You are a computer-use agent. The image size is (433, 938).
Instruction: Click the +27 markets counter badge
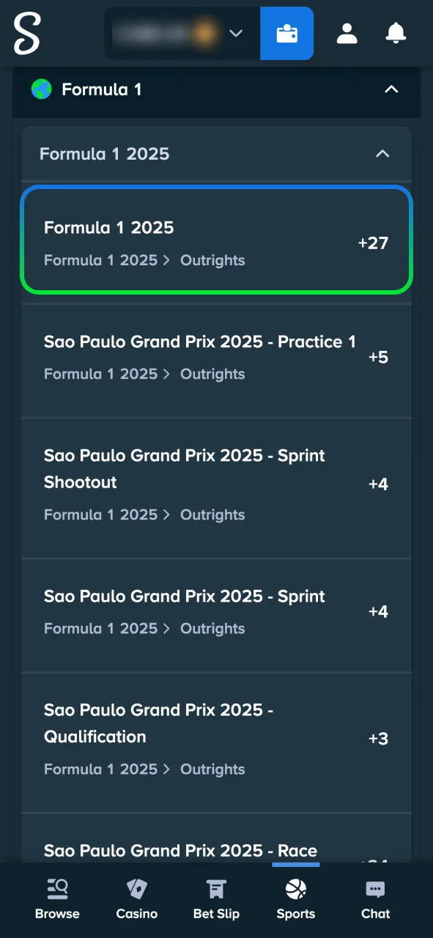pos(374,243)
